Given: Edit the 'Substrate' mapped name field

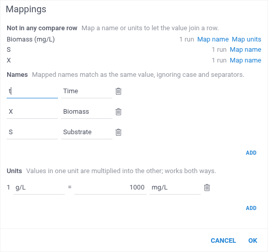Looking at the screenshot, I should coord(87,132).
